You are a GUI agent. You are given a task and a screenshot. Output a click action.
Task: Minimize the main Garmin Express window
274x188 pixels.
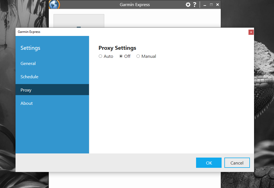click(205, 5)
